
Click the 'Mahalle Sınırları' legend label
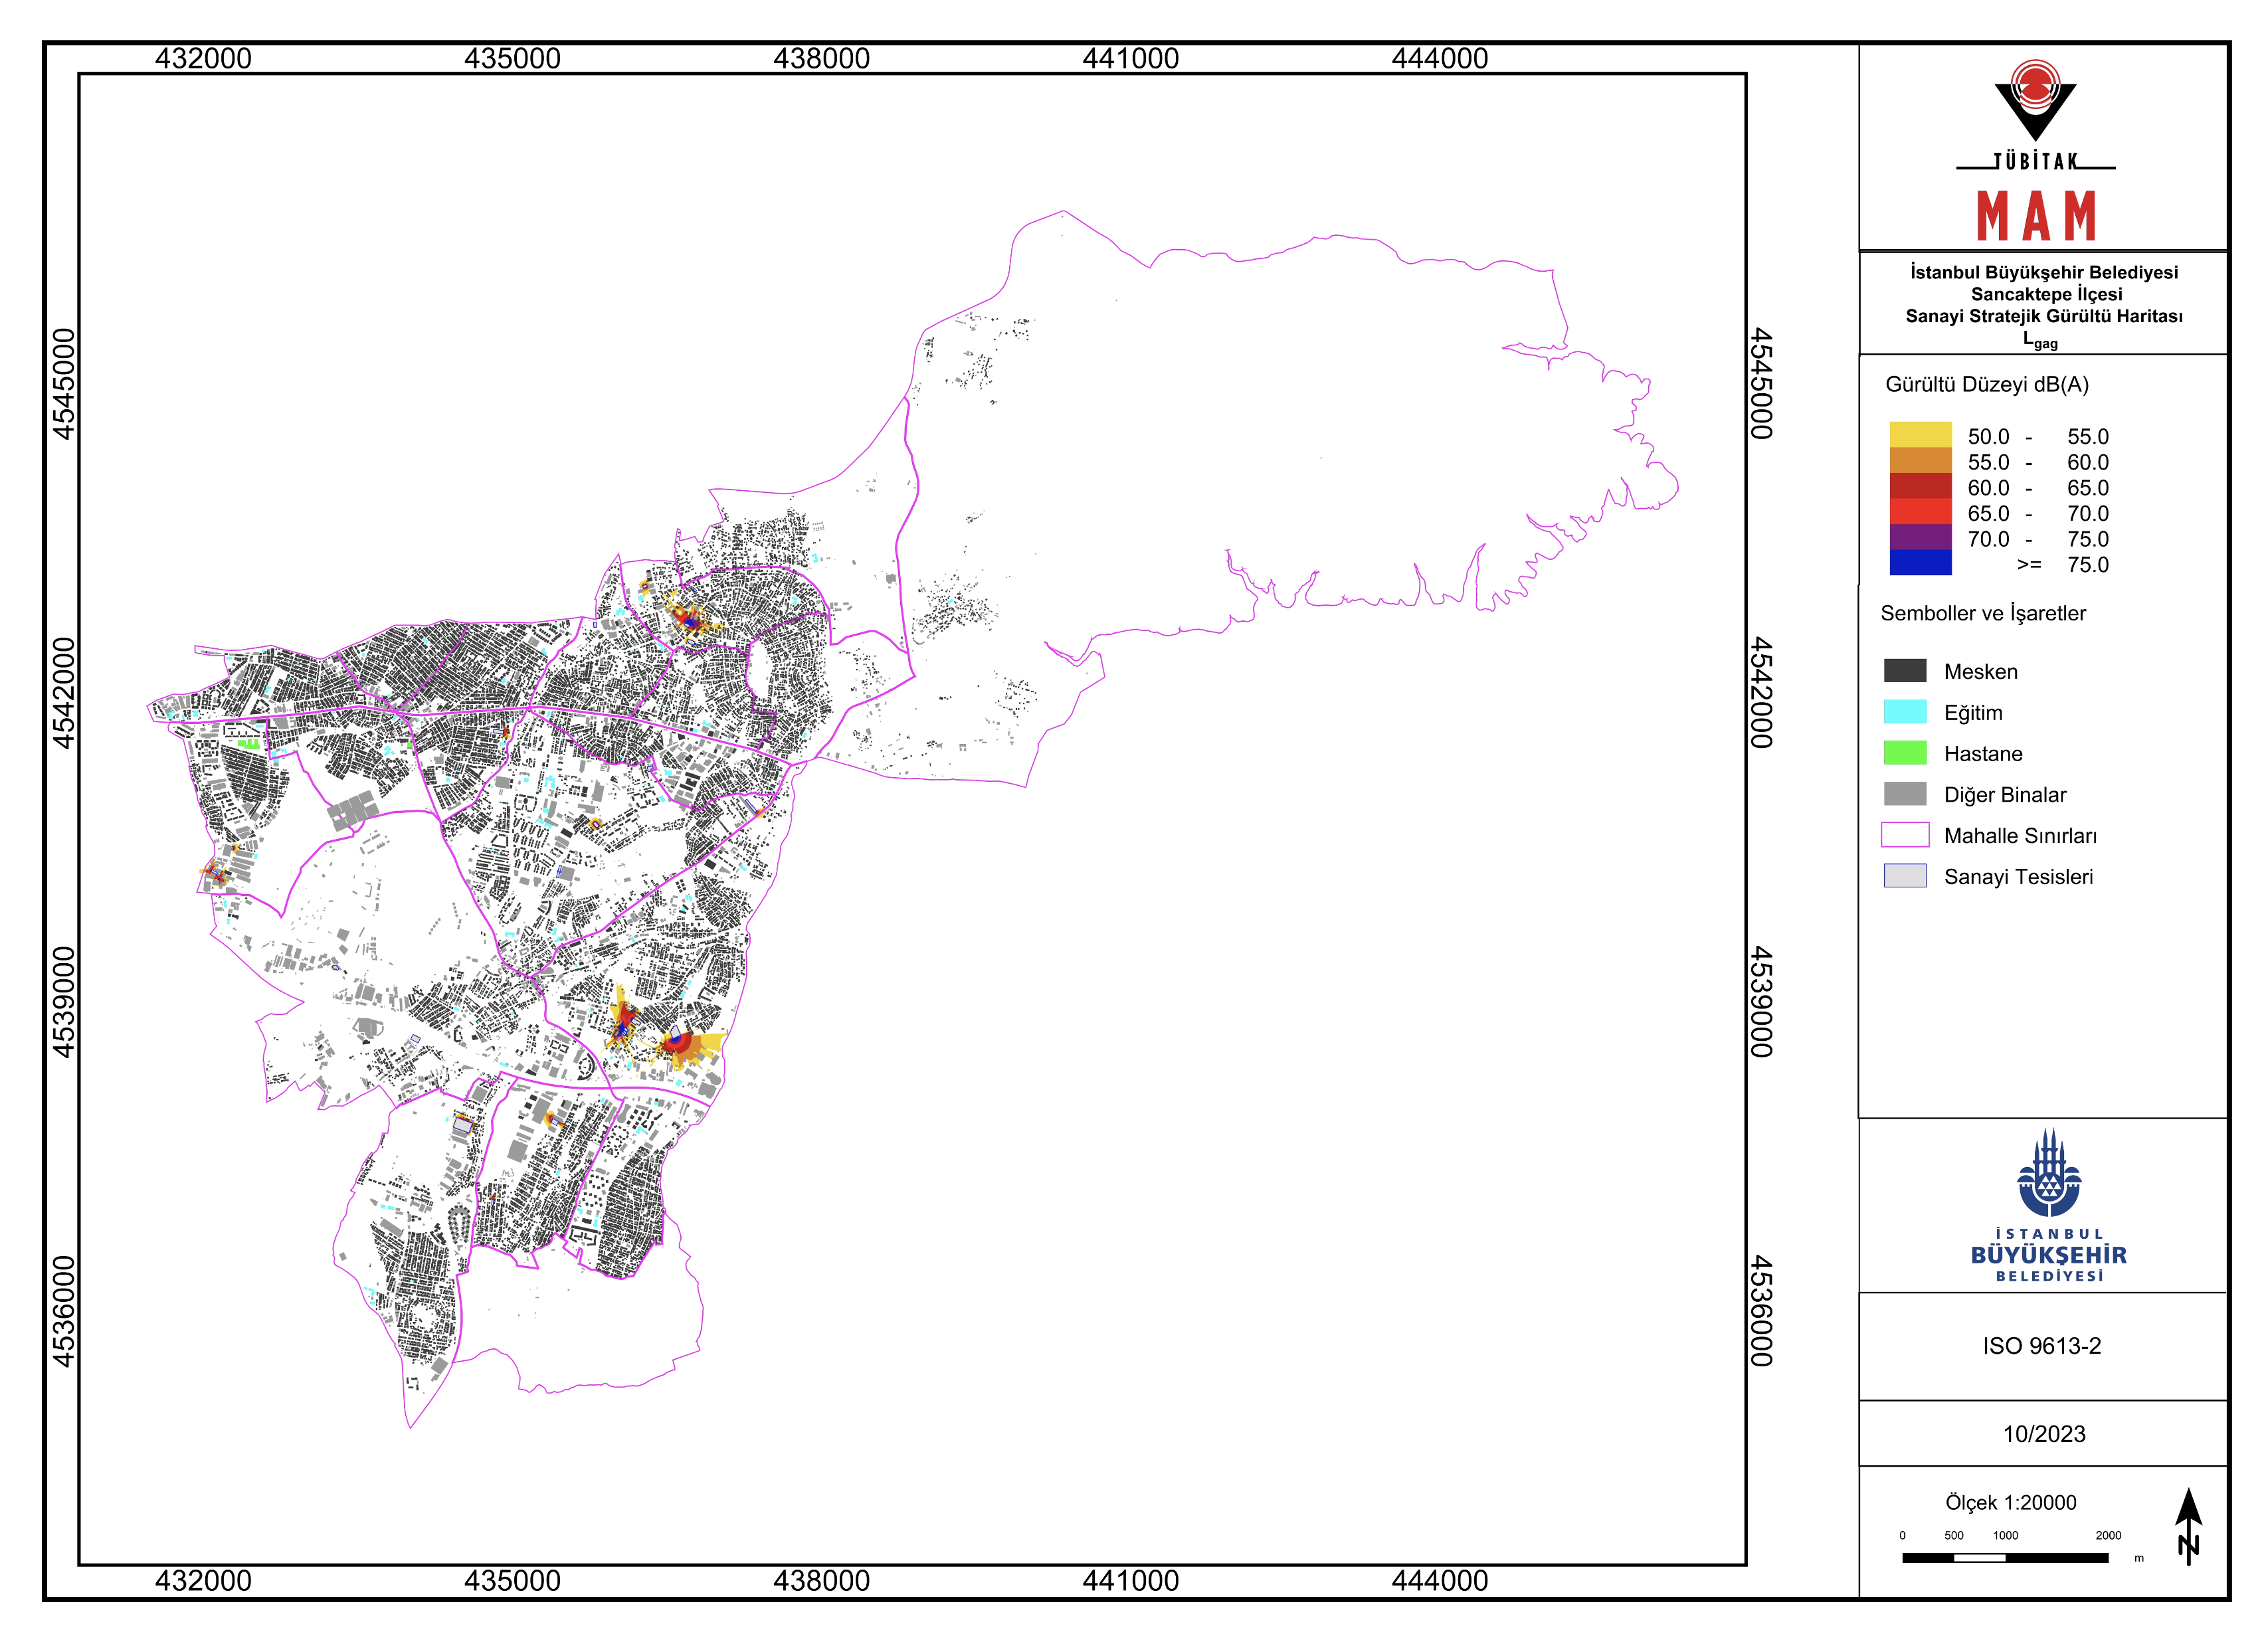[2020, 836]
